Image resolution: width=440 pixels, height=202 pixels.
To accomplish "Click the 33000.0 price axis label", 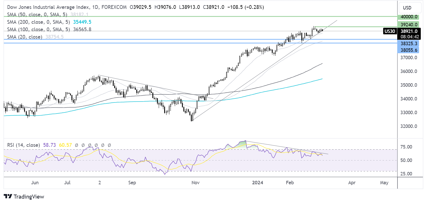I will (x=408, y=112).
